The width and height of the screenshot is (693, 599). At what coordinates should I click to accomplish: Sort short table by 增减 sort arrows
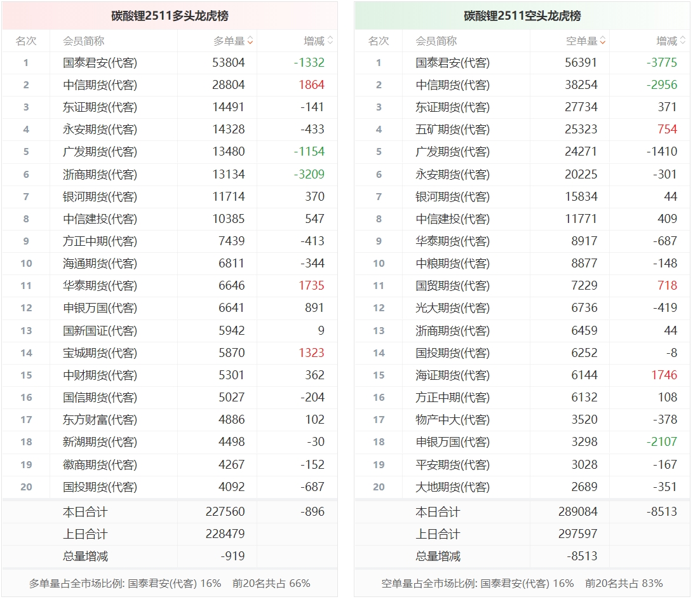tap(683, 41)
